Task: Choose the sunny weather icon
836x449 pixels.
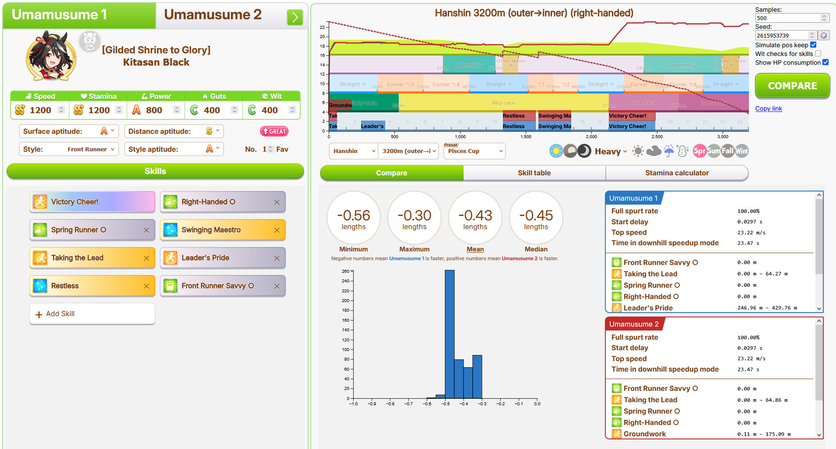Action: tap(638, 151)
